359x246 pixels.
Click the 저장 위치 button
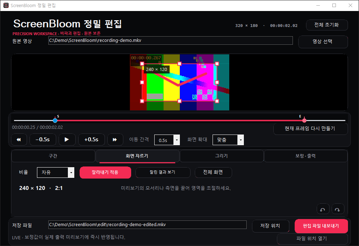270,226
